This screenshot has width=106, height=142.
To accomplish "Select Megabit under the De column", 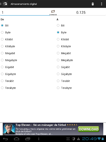I will pyautogui.click(x=8, y=53).
